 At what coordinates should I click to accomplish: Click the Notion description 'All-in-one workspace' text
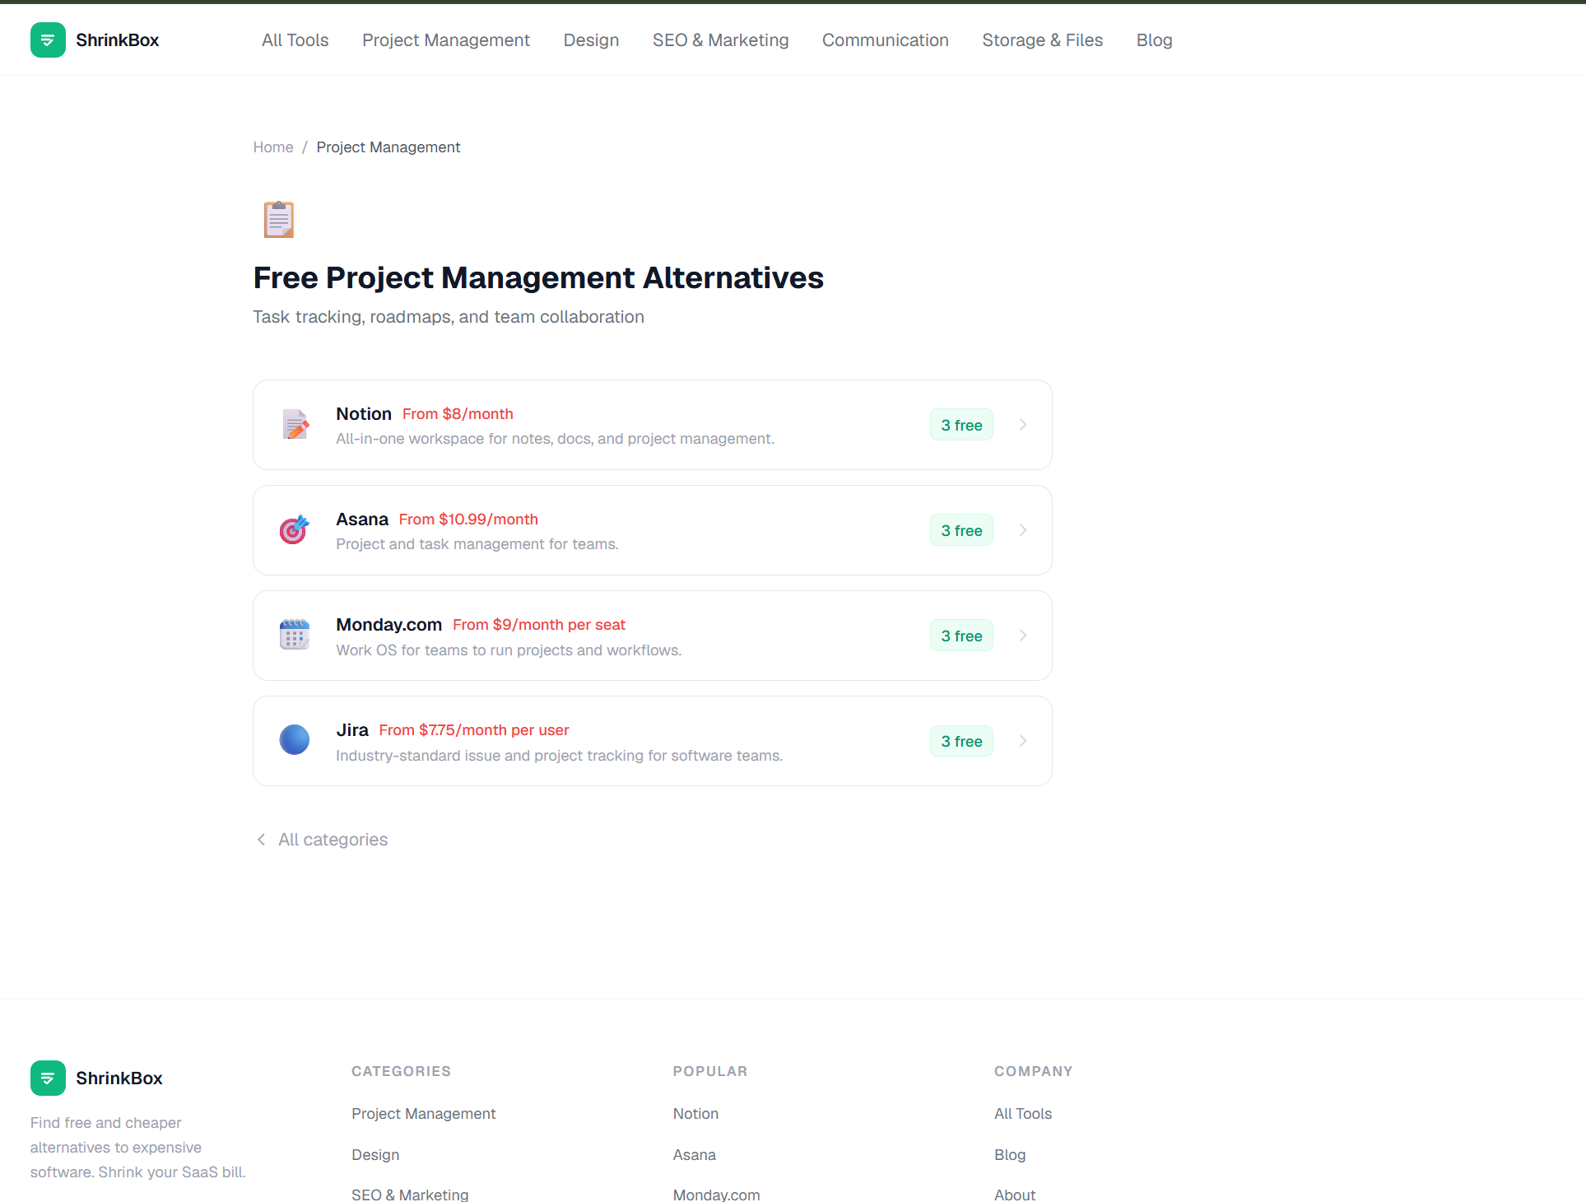tap(555, 439)
